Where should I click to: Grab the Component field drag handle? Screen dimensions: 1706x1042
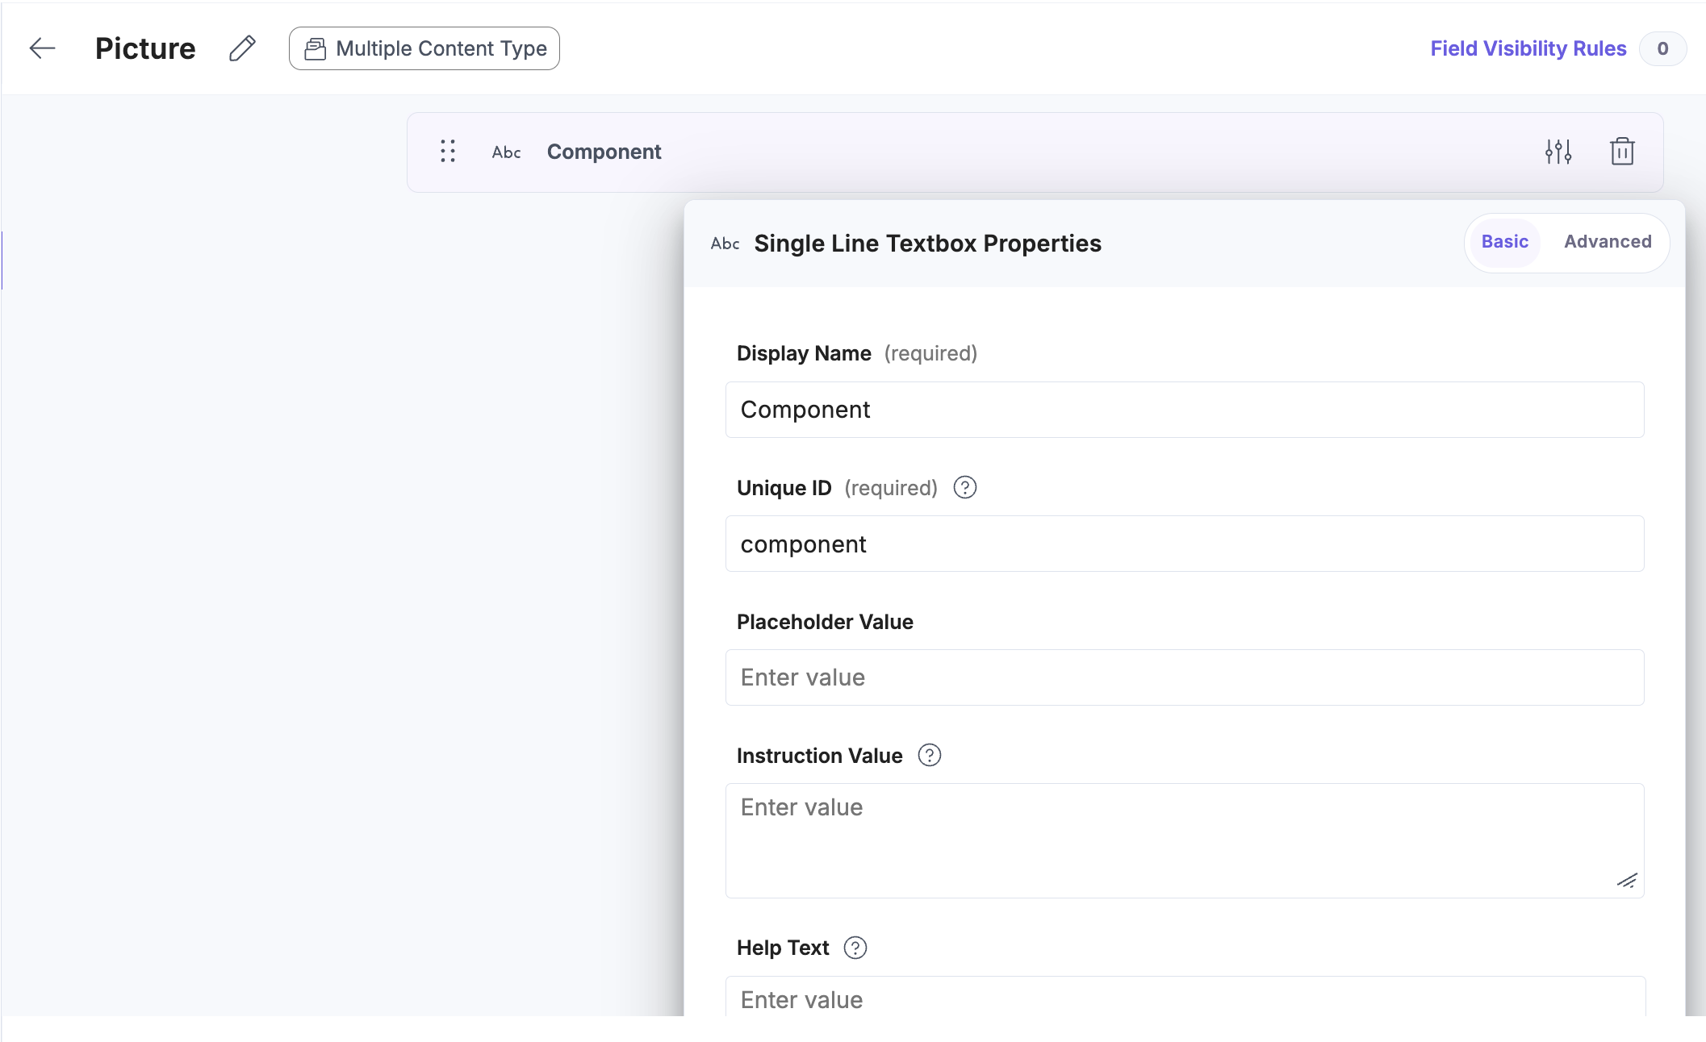click(x=448, y=151)
